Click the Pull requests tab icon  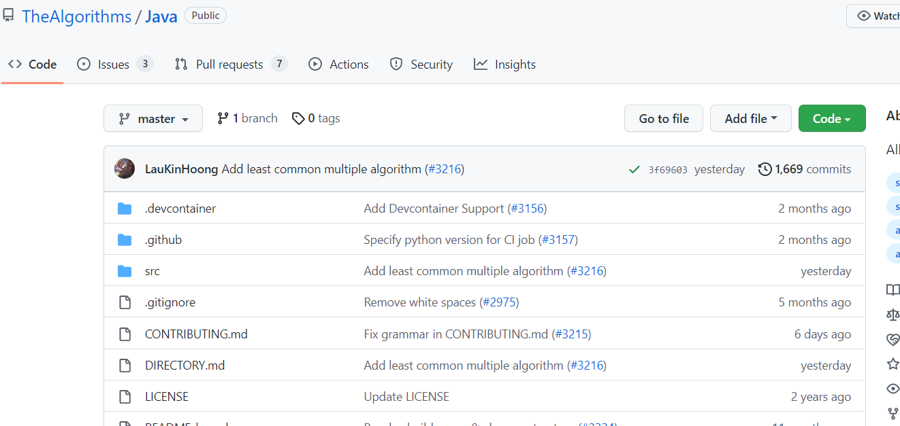181,65
